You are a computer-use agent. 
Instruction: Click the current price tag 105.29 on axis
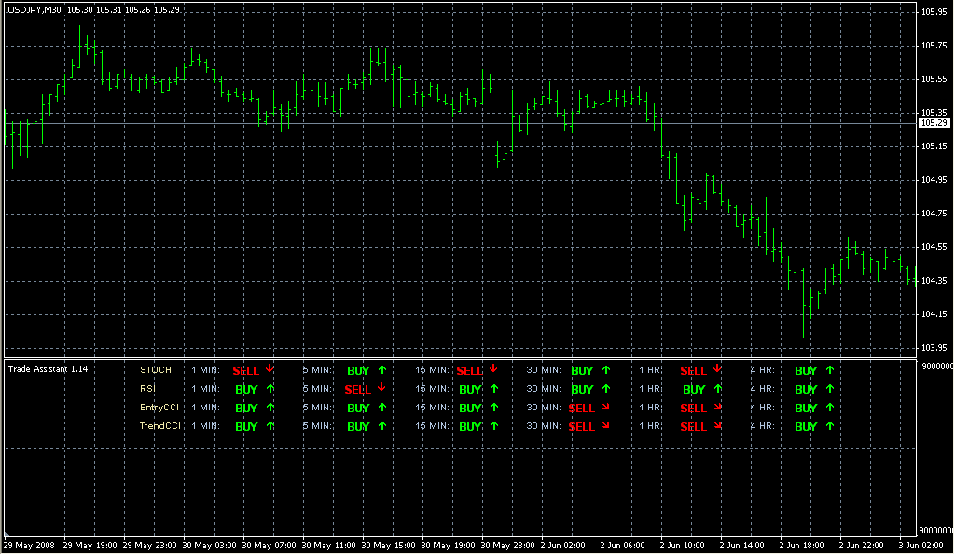(x=934, y=122)
